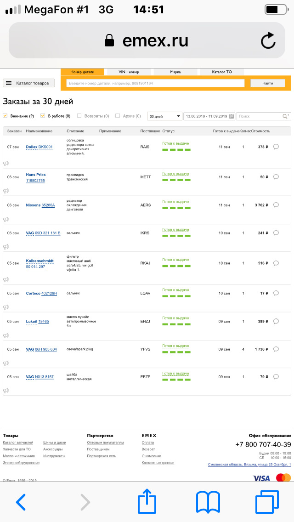Call phone number +7 800 707-40-39
Viewport: 294px width, 522px height.
coord(263,444)
